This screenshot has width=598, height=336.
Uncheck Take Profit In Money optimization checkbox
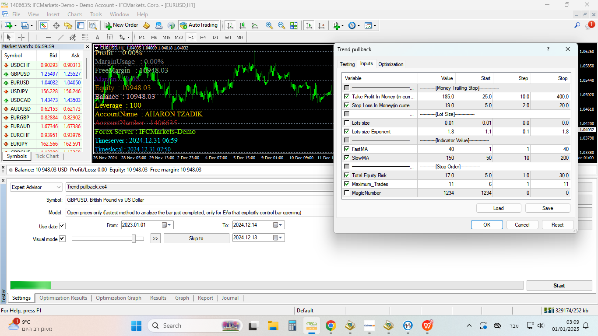pyautogui.click(x=347, y=97)
